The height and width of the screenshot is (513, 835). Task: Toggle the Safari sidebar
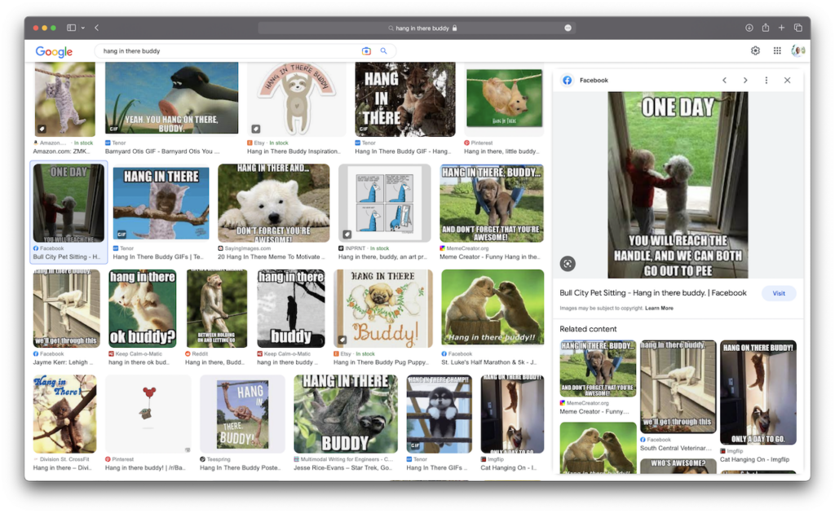(71, 28)
